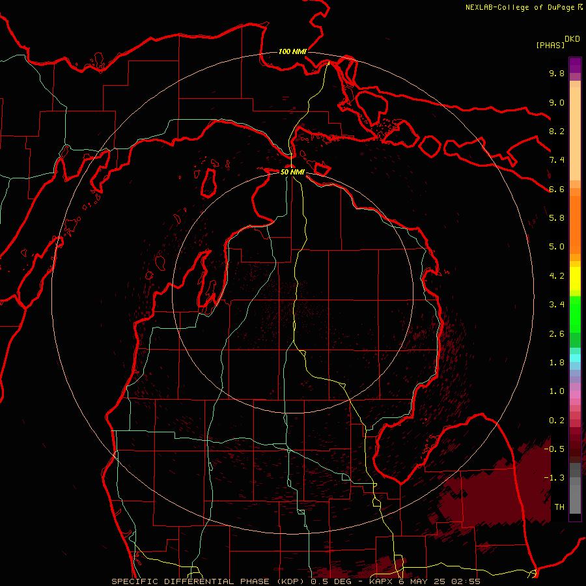Click the 100 NMI range ring label
The image size is (586, 586).
pyautogui.click(x=292, y=51)
